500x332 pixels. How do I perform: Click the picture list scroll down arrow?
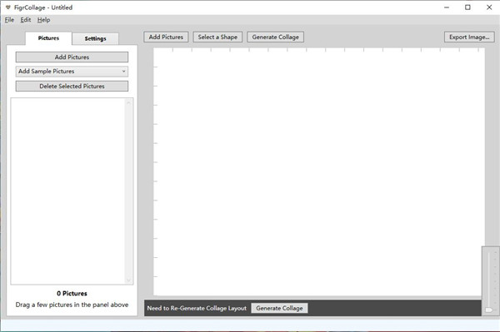coord(128,280)
